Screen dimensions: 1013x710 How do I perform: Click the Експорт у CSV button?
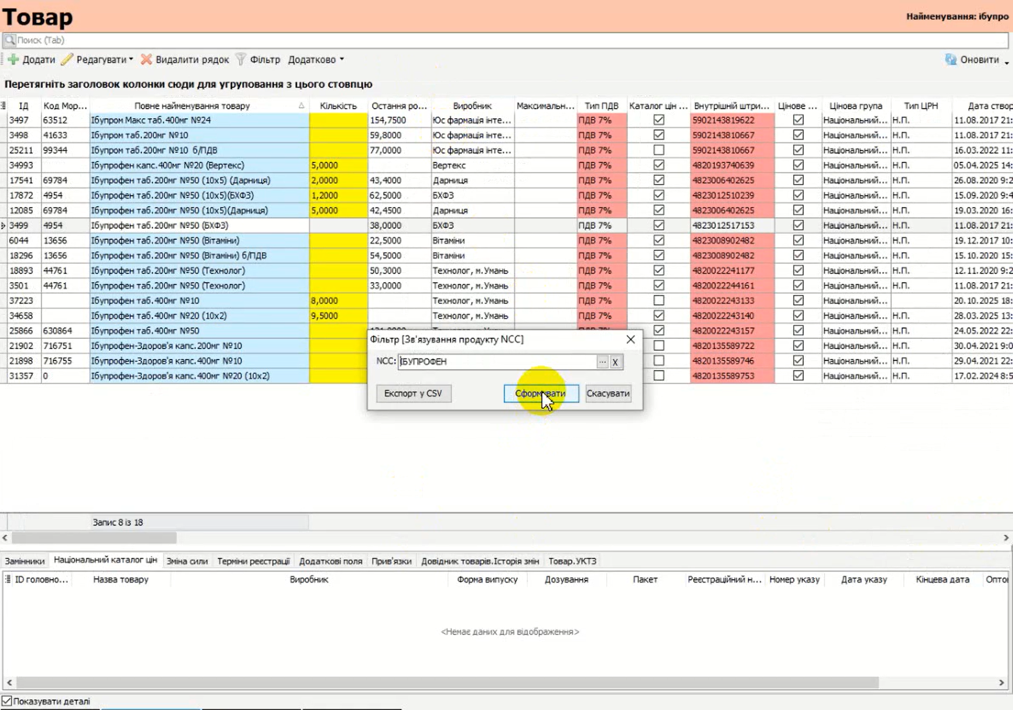413,393
